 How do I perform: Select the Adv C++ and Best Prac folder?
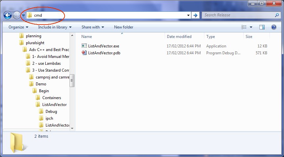point(49,50)
